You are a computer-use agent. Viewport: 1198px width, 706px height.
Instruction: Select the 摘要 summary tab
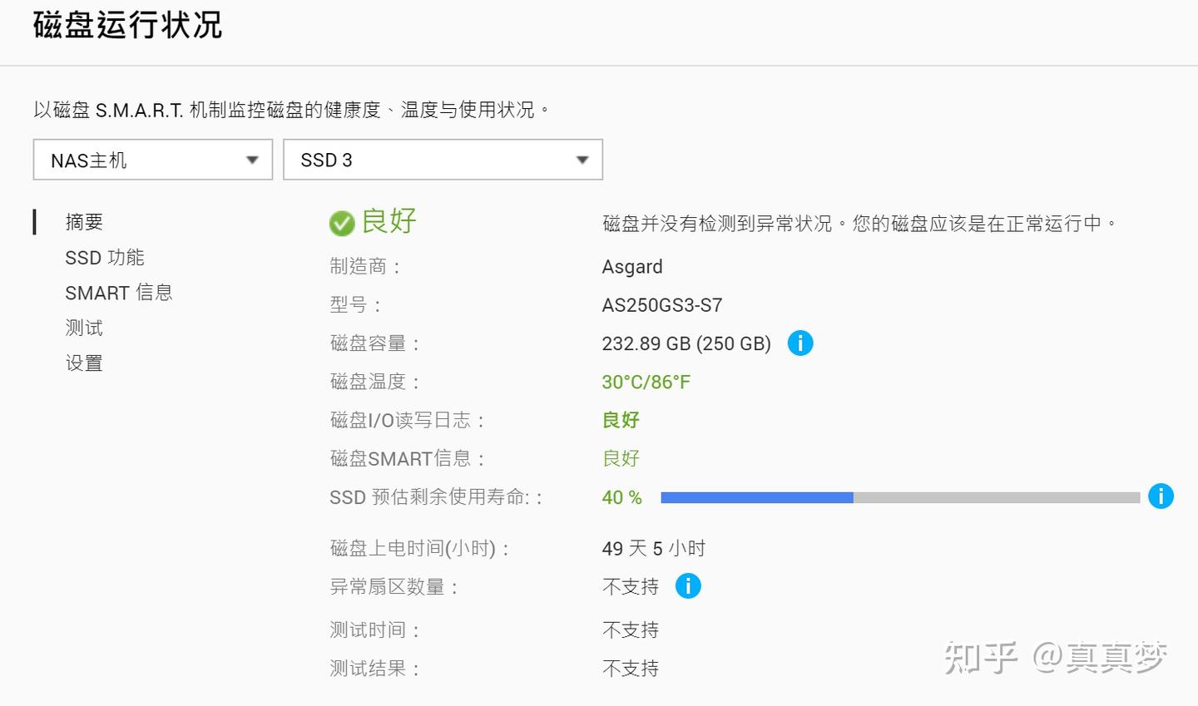(84, 222)
